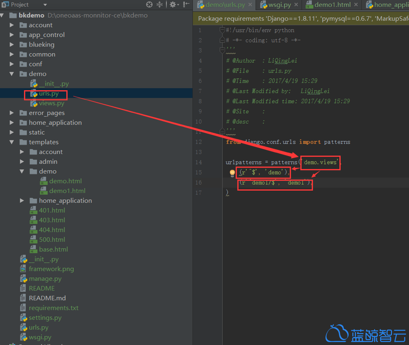Expand the app_control folder
409x345 pixels.
click(x=11, y=35)
